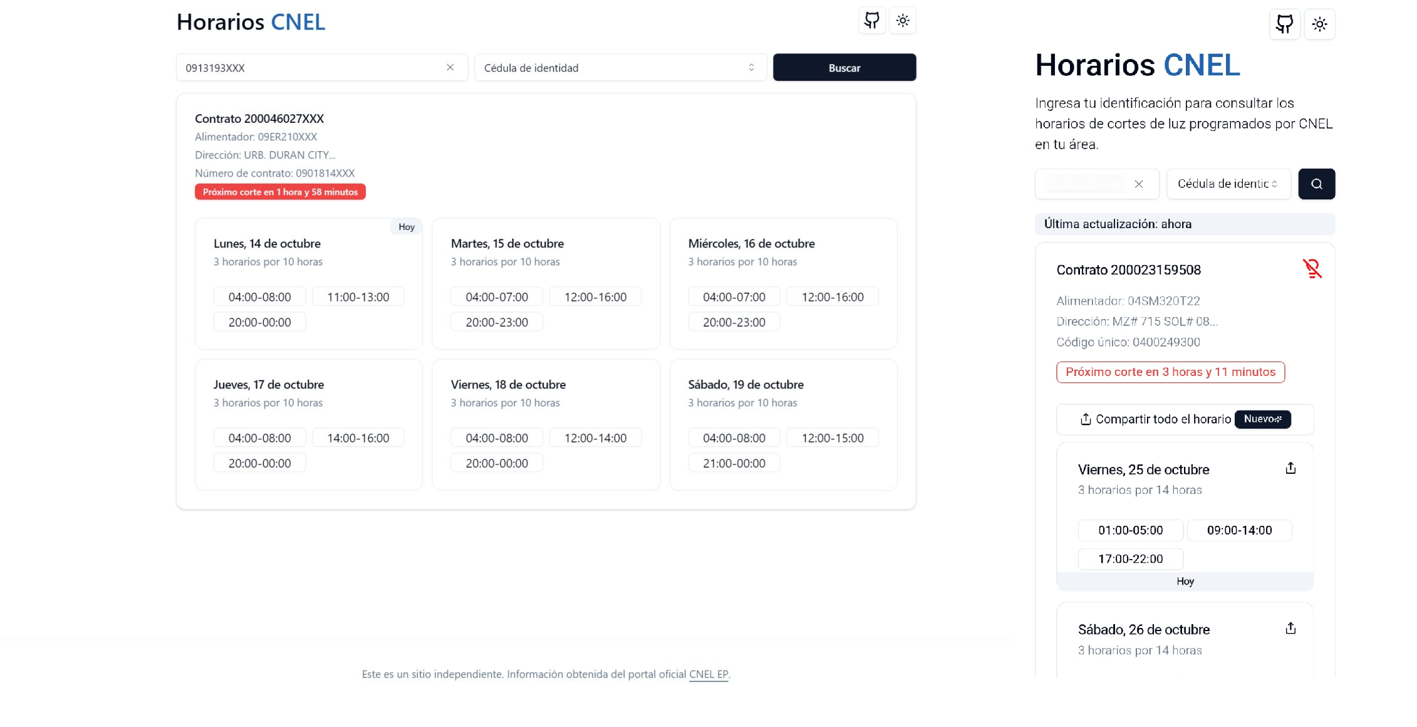Screen dimensions: 1417x727
Task: Open the mobile 'Cédula de identic' dropdown
Action: 1228,184
